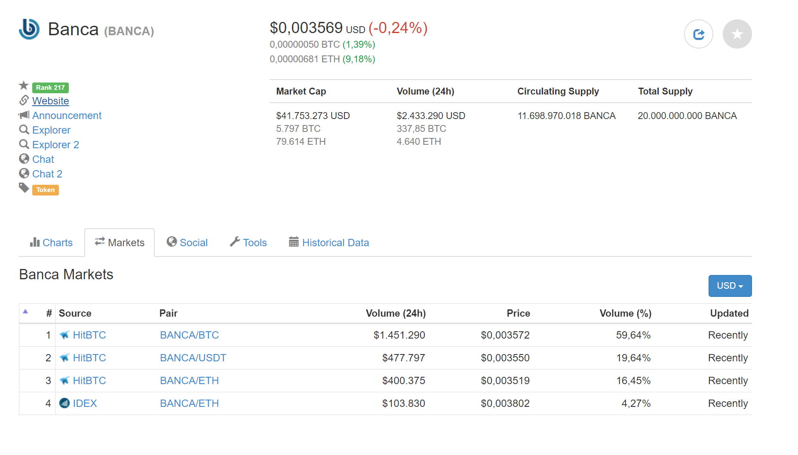The height and width of the screenshot is (455, 798).
Task: Click HitBTC logo icon in row 3
Action: coord(64,380)
